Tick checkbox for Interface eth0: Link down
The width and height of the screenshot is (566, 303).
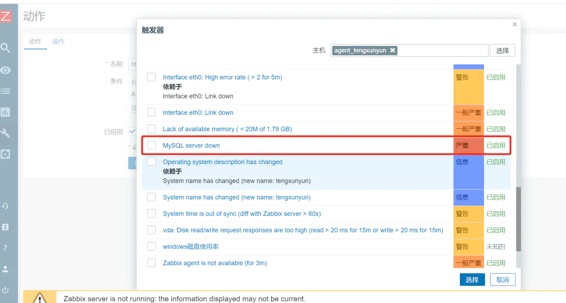coord(151,112)
